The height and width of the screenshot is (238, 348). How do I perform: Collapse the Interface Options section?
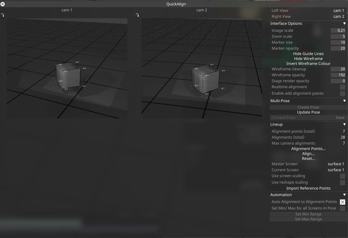344,23
